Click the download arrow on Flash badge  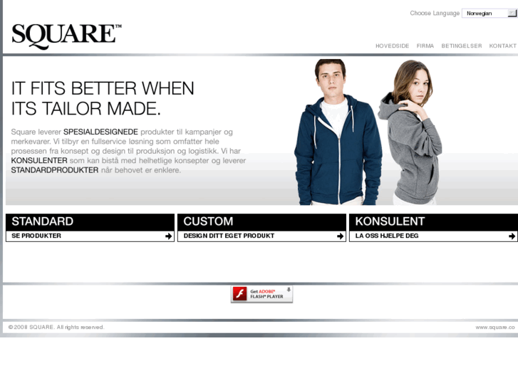coord(289,290)
